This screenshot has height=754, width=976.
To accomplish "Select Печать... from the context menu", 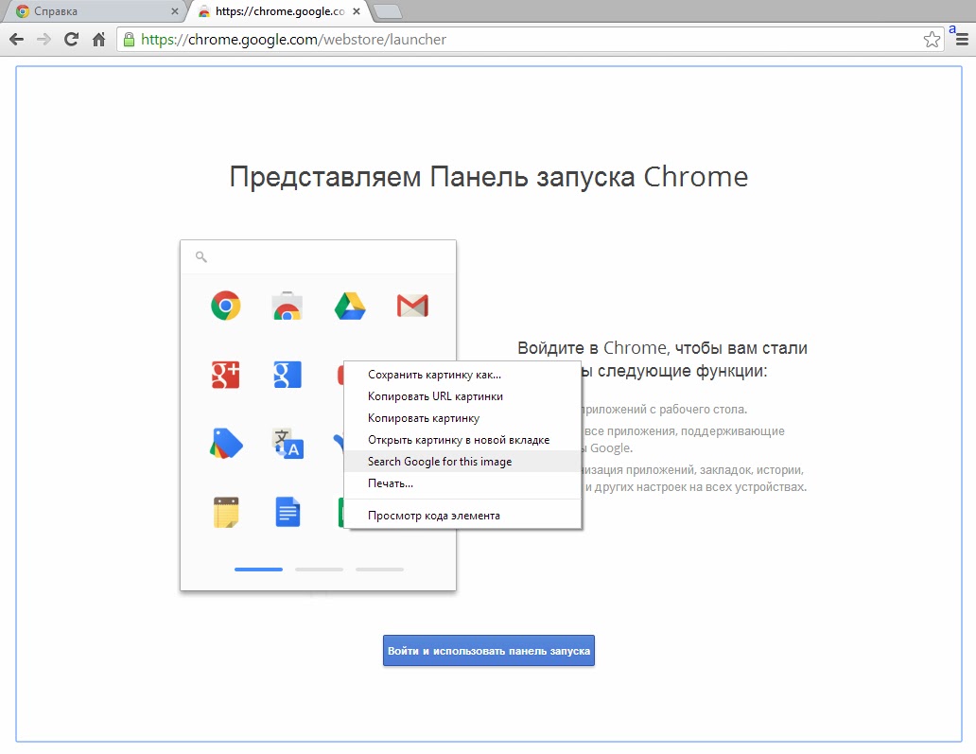I will (462, 483).
